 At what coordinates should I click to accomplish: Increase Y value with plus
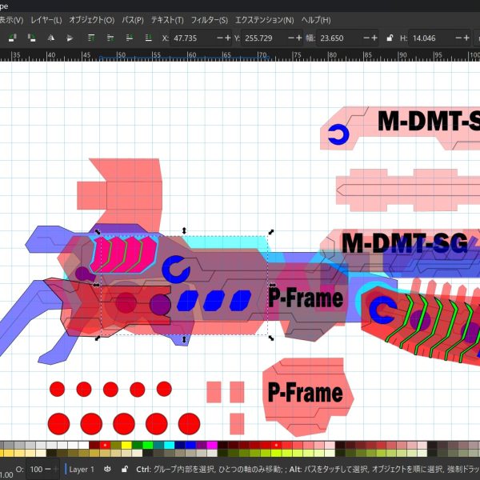(x=299, y=38)
